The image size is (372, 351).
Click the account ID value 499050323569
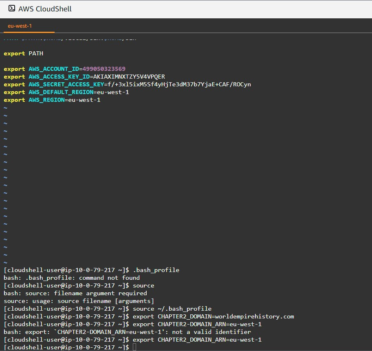(104, 69)
